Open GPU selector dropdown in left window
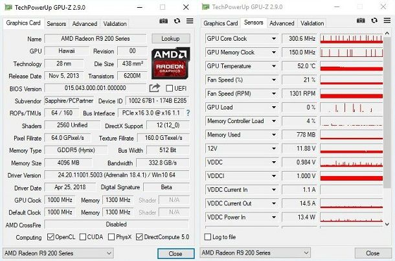Viewport: 395px width, 261px height. click(58, 253)
